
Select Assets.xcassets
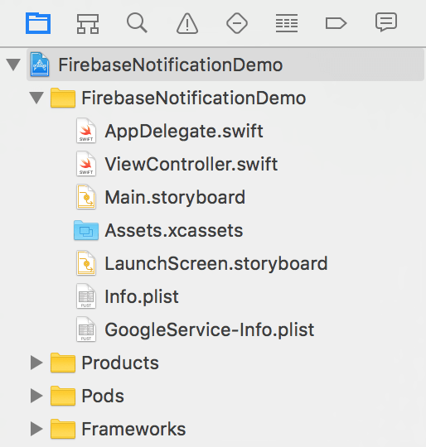click(x=174, y=230)
